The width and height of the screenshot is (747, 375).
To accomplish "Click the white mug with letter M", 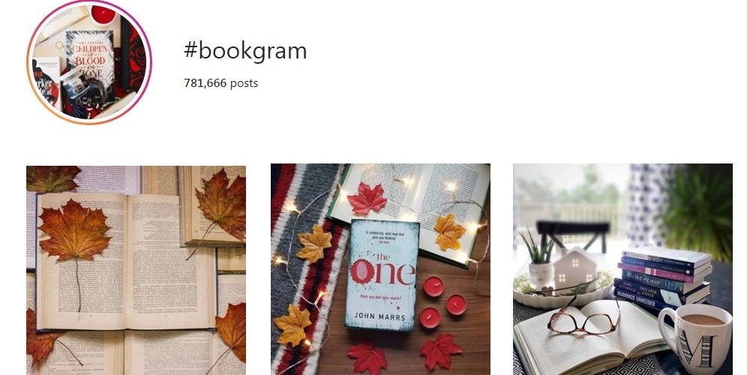I will tap(696, 337).
